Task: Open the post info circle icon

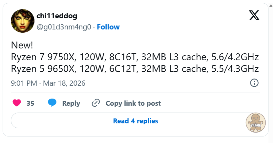Action: (254, 83)
